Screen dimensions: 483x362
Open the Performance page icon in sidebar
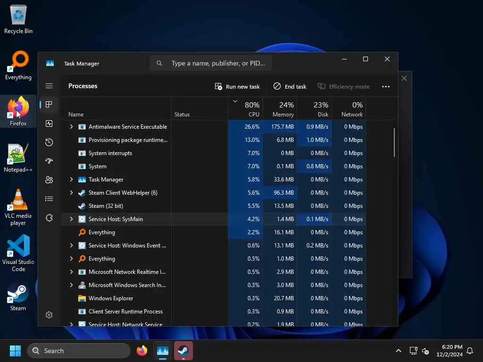point(49,123)
